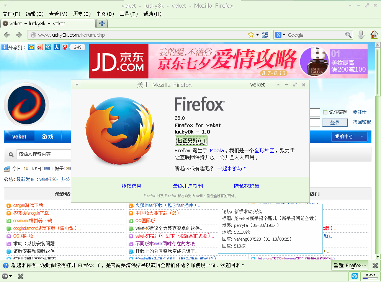Click the veket forum round logo

coord(26,105)
